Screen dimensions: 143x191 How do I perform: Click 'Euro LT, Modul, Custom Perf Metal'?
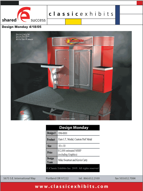pos(75,139)
